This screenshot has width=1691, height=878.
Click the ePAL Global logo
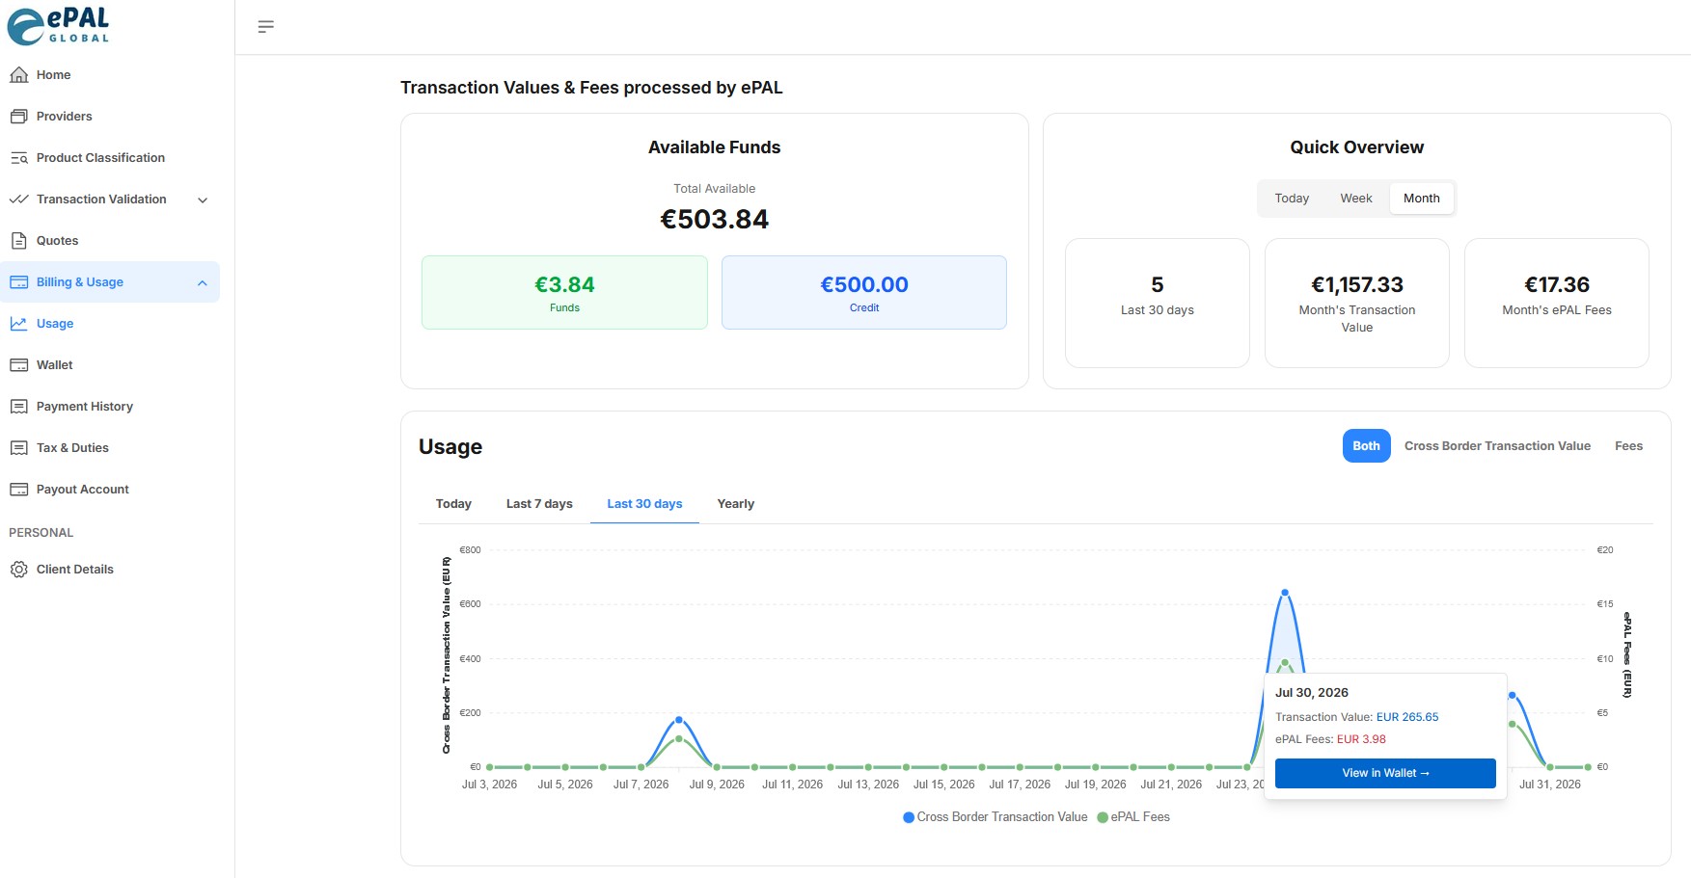[58, 25]
